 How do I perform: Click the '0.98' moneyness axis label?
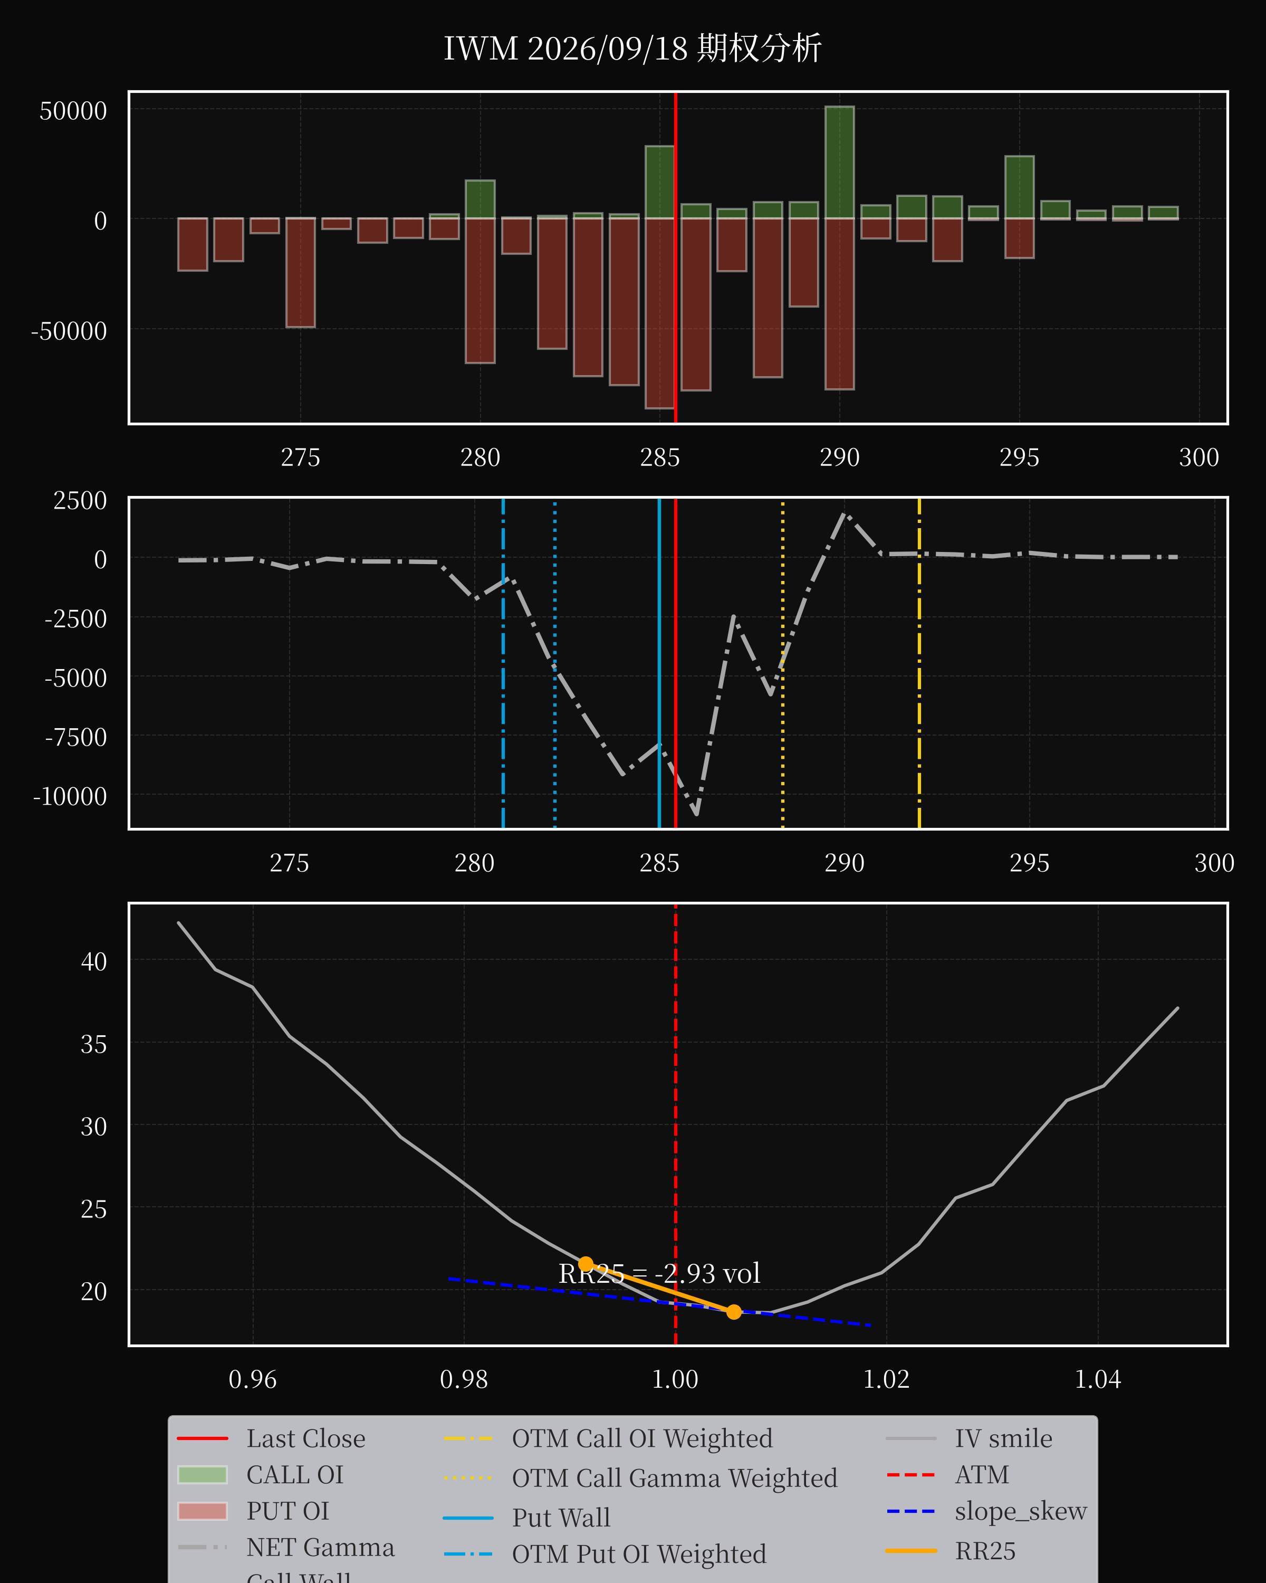point(464,1380)
